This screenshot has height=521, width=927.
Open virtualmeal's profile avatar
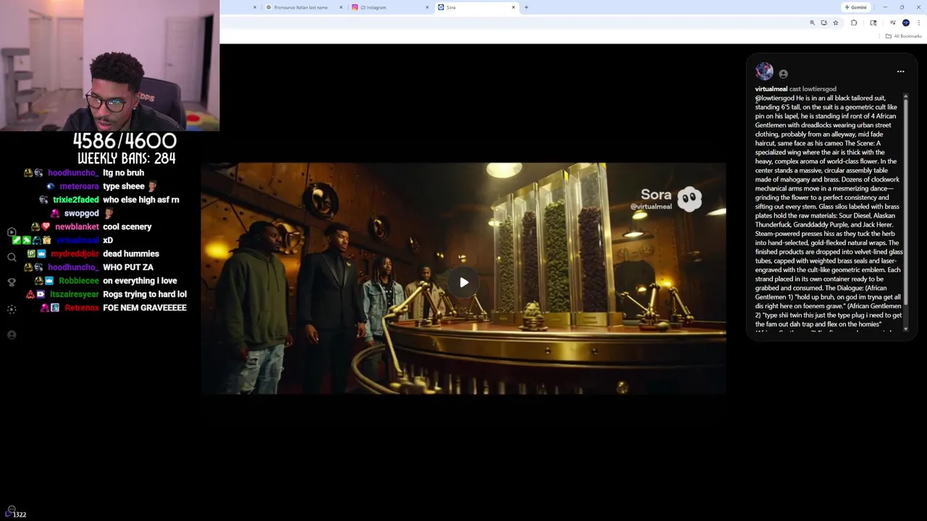[x=764, y=72]
